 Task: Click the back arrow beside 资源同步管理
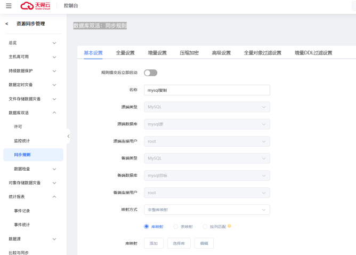click(x=7, y=24)
